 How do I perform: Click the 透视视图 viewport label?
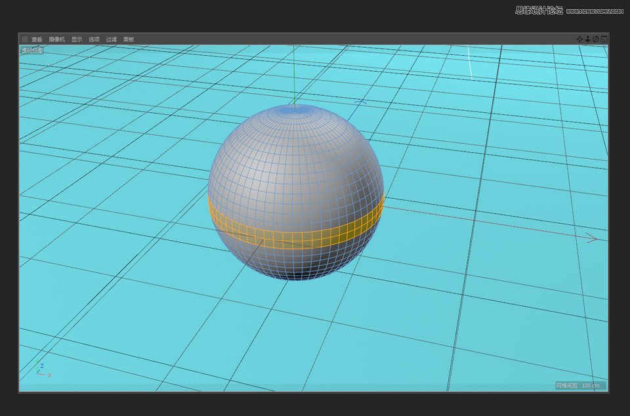(x=31, y=49)
